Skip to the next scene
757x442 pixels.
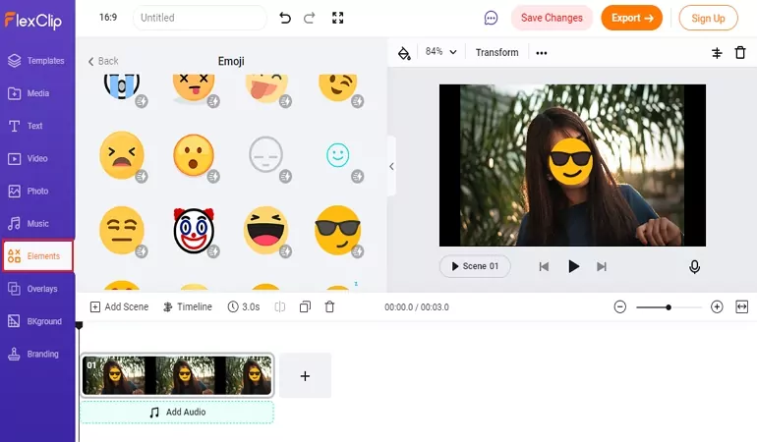(601, 266)
